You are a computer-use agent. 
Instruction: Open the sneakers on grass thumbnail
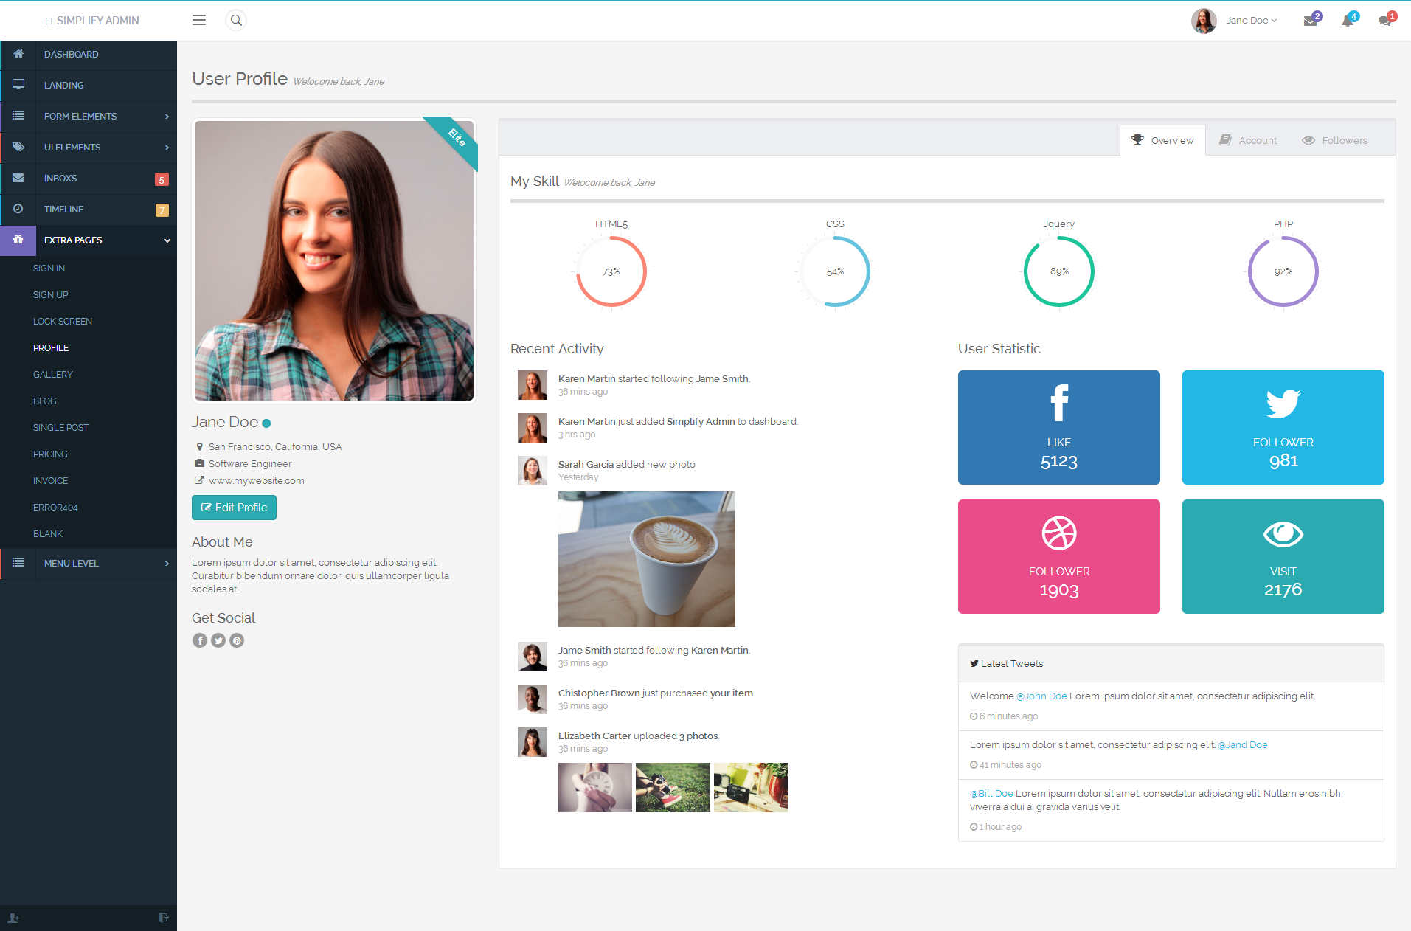[x=673, y=787]
